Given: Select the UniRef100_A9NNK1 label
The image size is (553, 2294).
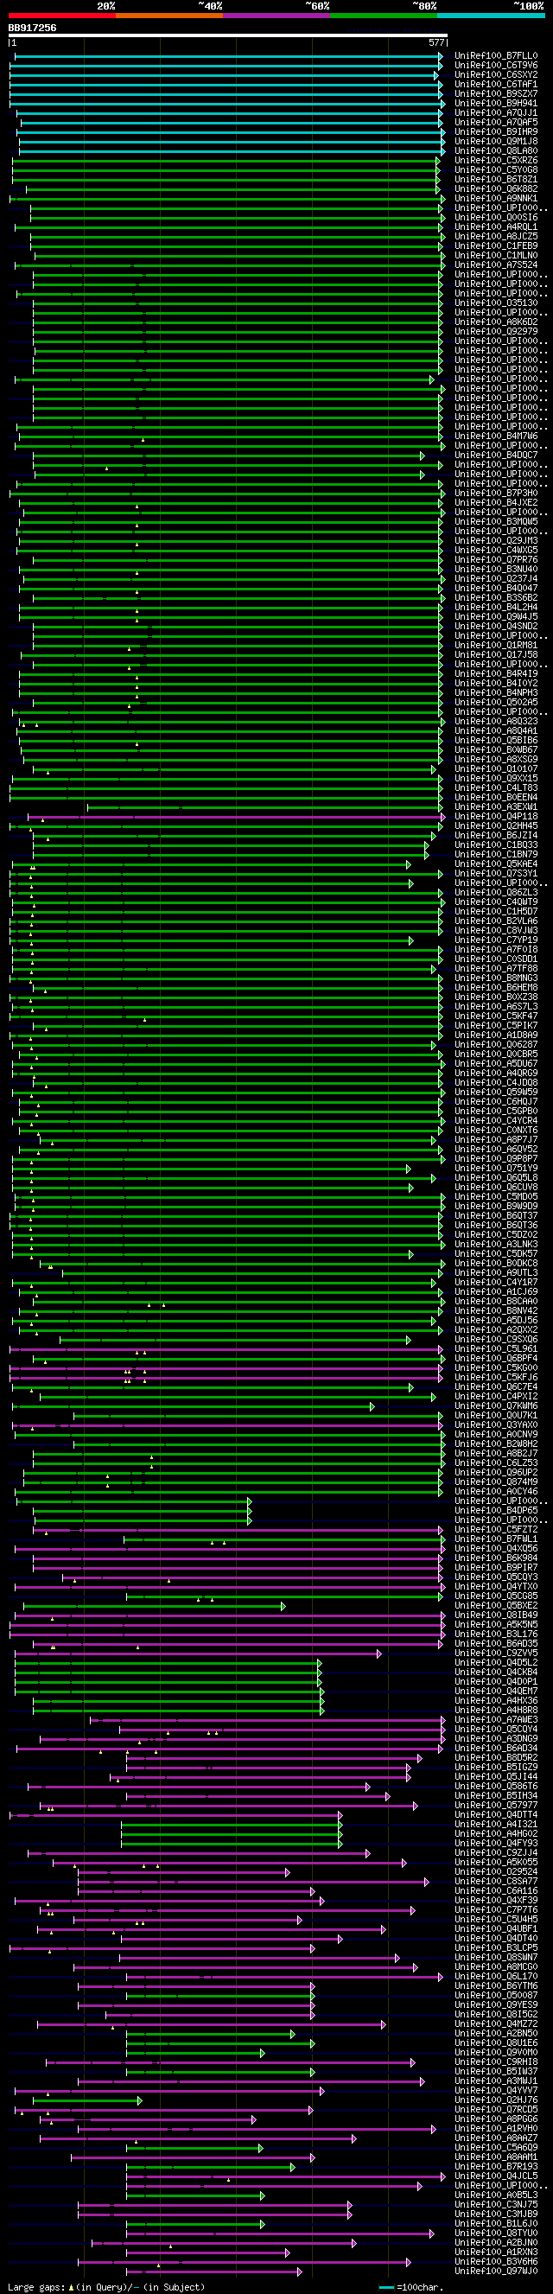Looking at the screenshot, I should 496,199.
